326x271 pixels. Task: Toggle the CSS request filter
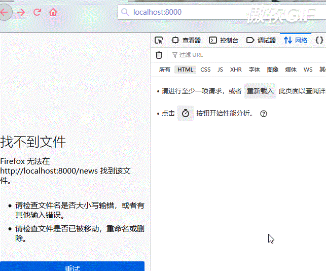205,70
